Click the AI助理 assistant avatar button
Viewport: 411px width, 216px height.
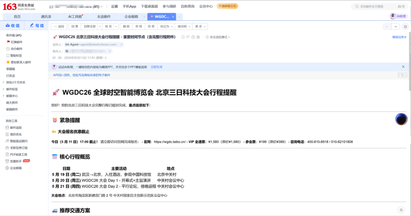click(x=398, y=16)
